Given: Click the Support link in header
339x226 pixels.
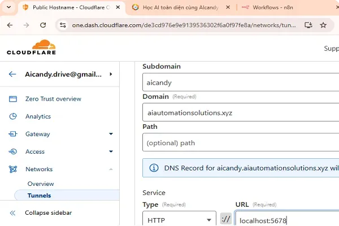Looking at the screenshot, I should 332,49.
